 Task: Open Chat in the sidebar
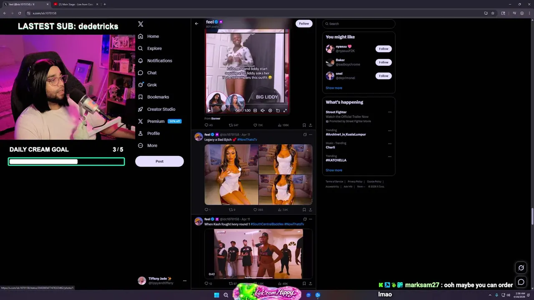click(147, 72)
